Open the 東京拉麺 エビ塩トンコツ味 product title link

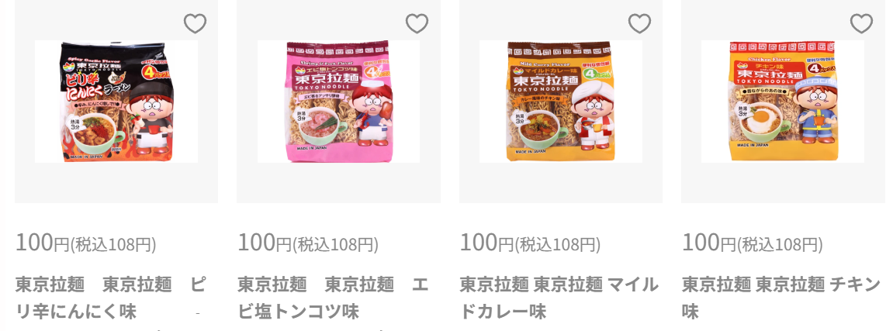(x=333, y=298)
